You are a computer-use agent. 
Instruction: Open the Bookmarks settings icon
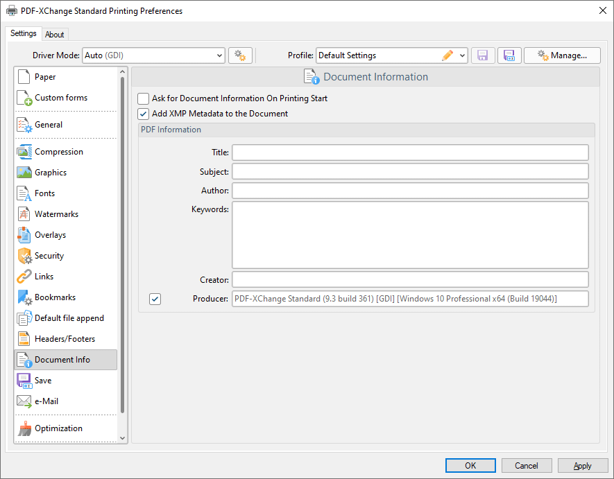(x=25, y=297)
